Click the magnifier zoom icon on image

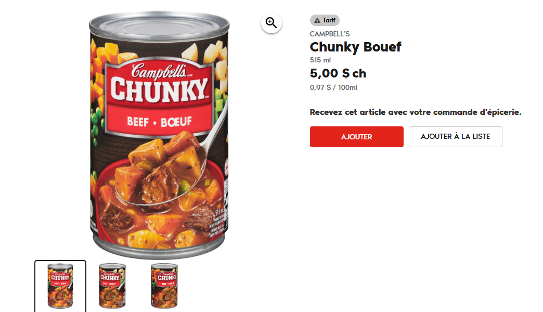pyautogui.click(x=271, y=23)
